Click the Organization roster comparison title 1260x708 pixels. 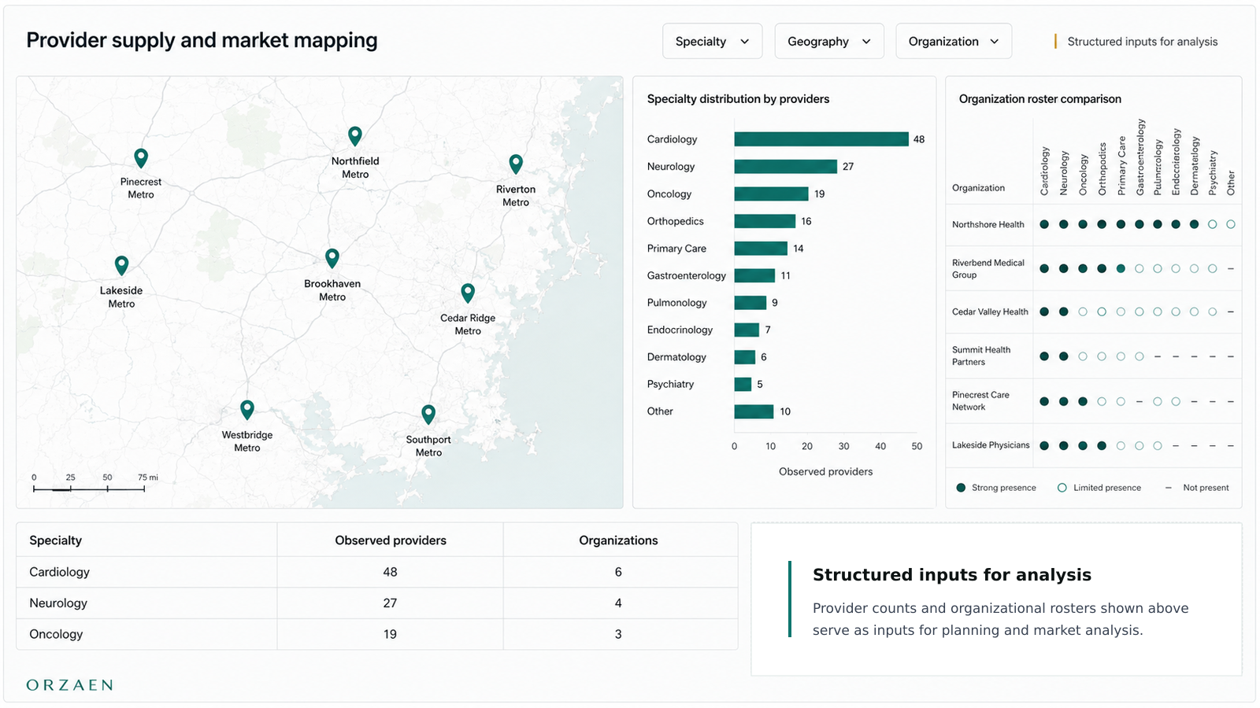1039,99
